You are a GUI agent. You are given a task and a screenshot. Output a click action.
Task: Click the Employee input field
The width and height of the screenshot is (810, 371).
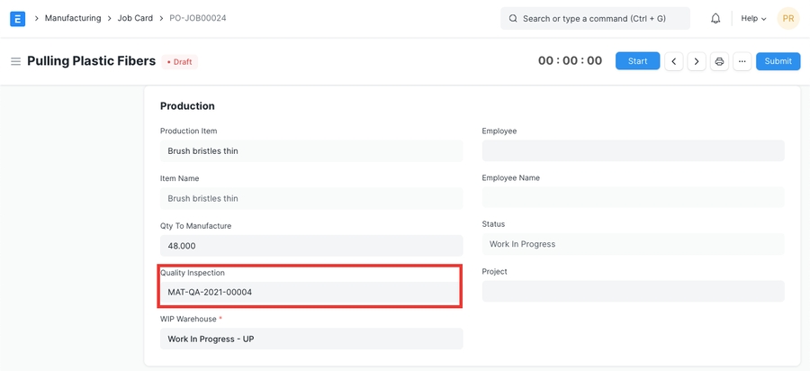click(633, 150)
